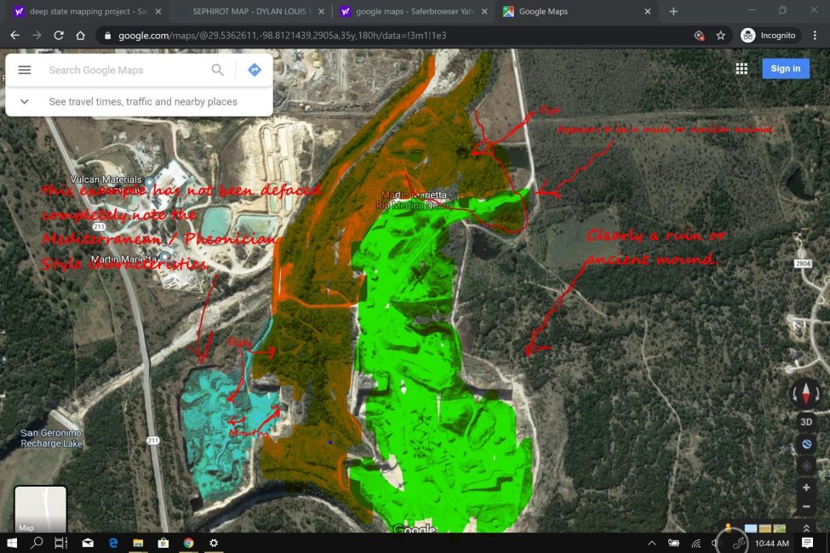Open the browser home page
Screen dimensions: 830x553
tap(81, 36)
